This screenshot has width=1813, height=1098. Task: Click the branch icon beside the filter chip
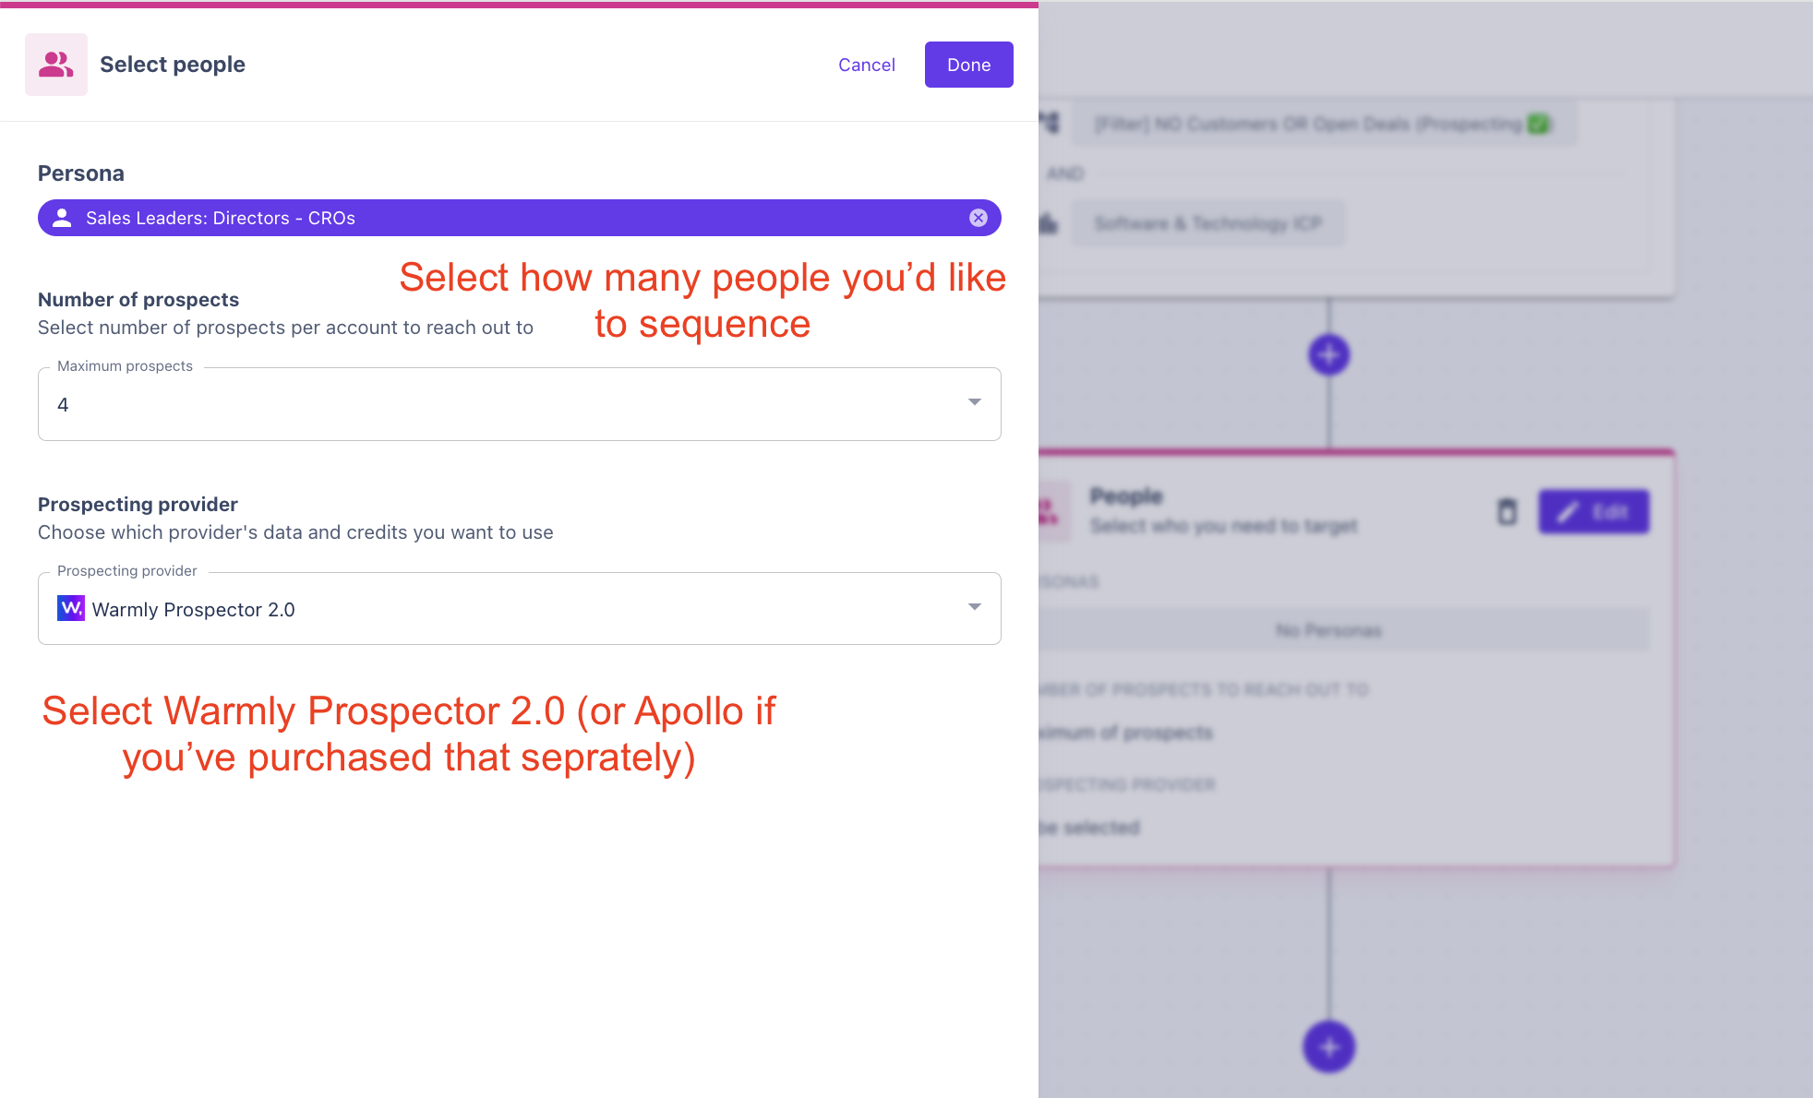1050,123
